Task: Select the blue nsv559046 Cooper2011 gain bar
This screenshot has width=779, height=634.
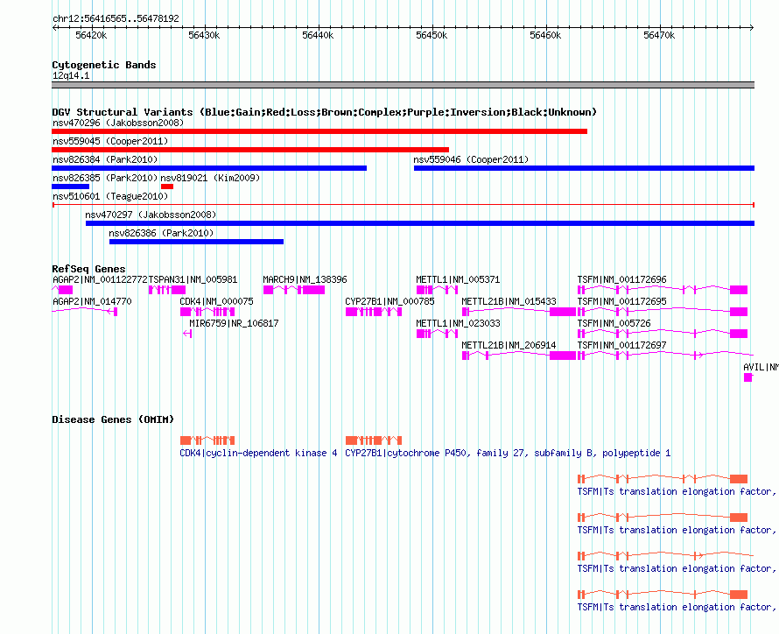Action: pos(585,168)
